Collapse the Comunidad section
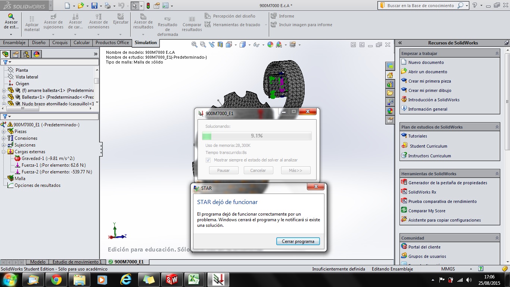The height and width of the screenshot is (287, 510). pyautogui.click(x=497, y=238)
